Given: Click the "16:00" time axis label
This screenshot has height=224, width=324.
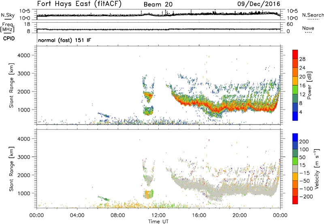Looking at the screenshot, I should pos(199,216).
